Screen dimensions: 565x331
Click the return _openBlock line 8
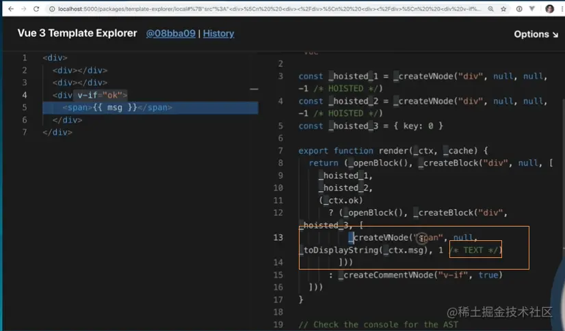click(x=431, y=163)
